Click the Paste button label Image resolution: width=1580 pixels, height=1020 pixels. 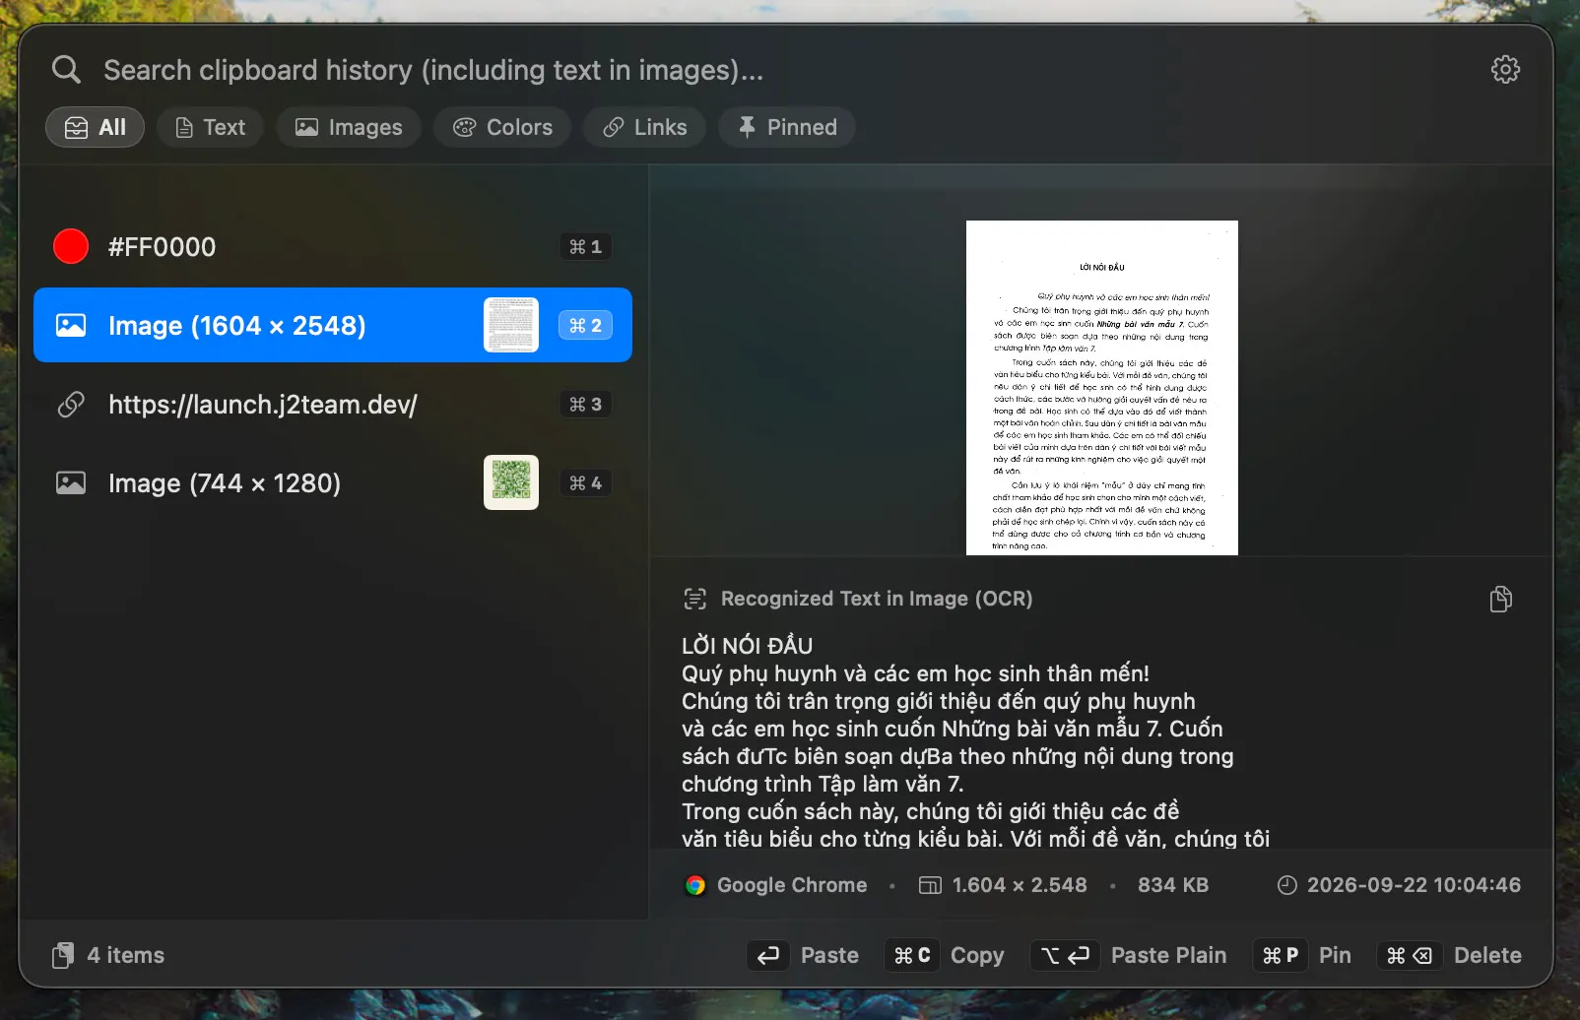829,955
